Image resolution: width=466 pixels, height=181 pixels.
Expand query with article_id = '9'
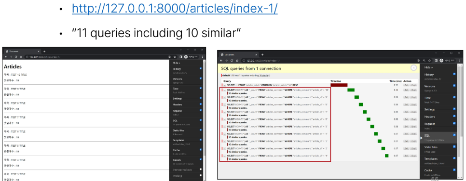point(225,97)
